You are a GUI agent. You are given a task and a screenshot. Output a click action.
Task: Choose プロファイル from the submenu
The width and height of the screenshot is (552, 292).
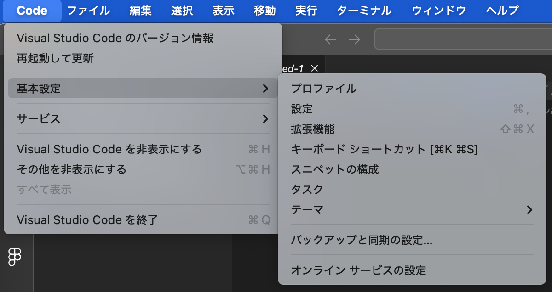(324, 89)
